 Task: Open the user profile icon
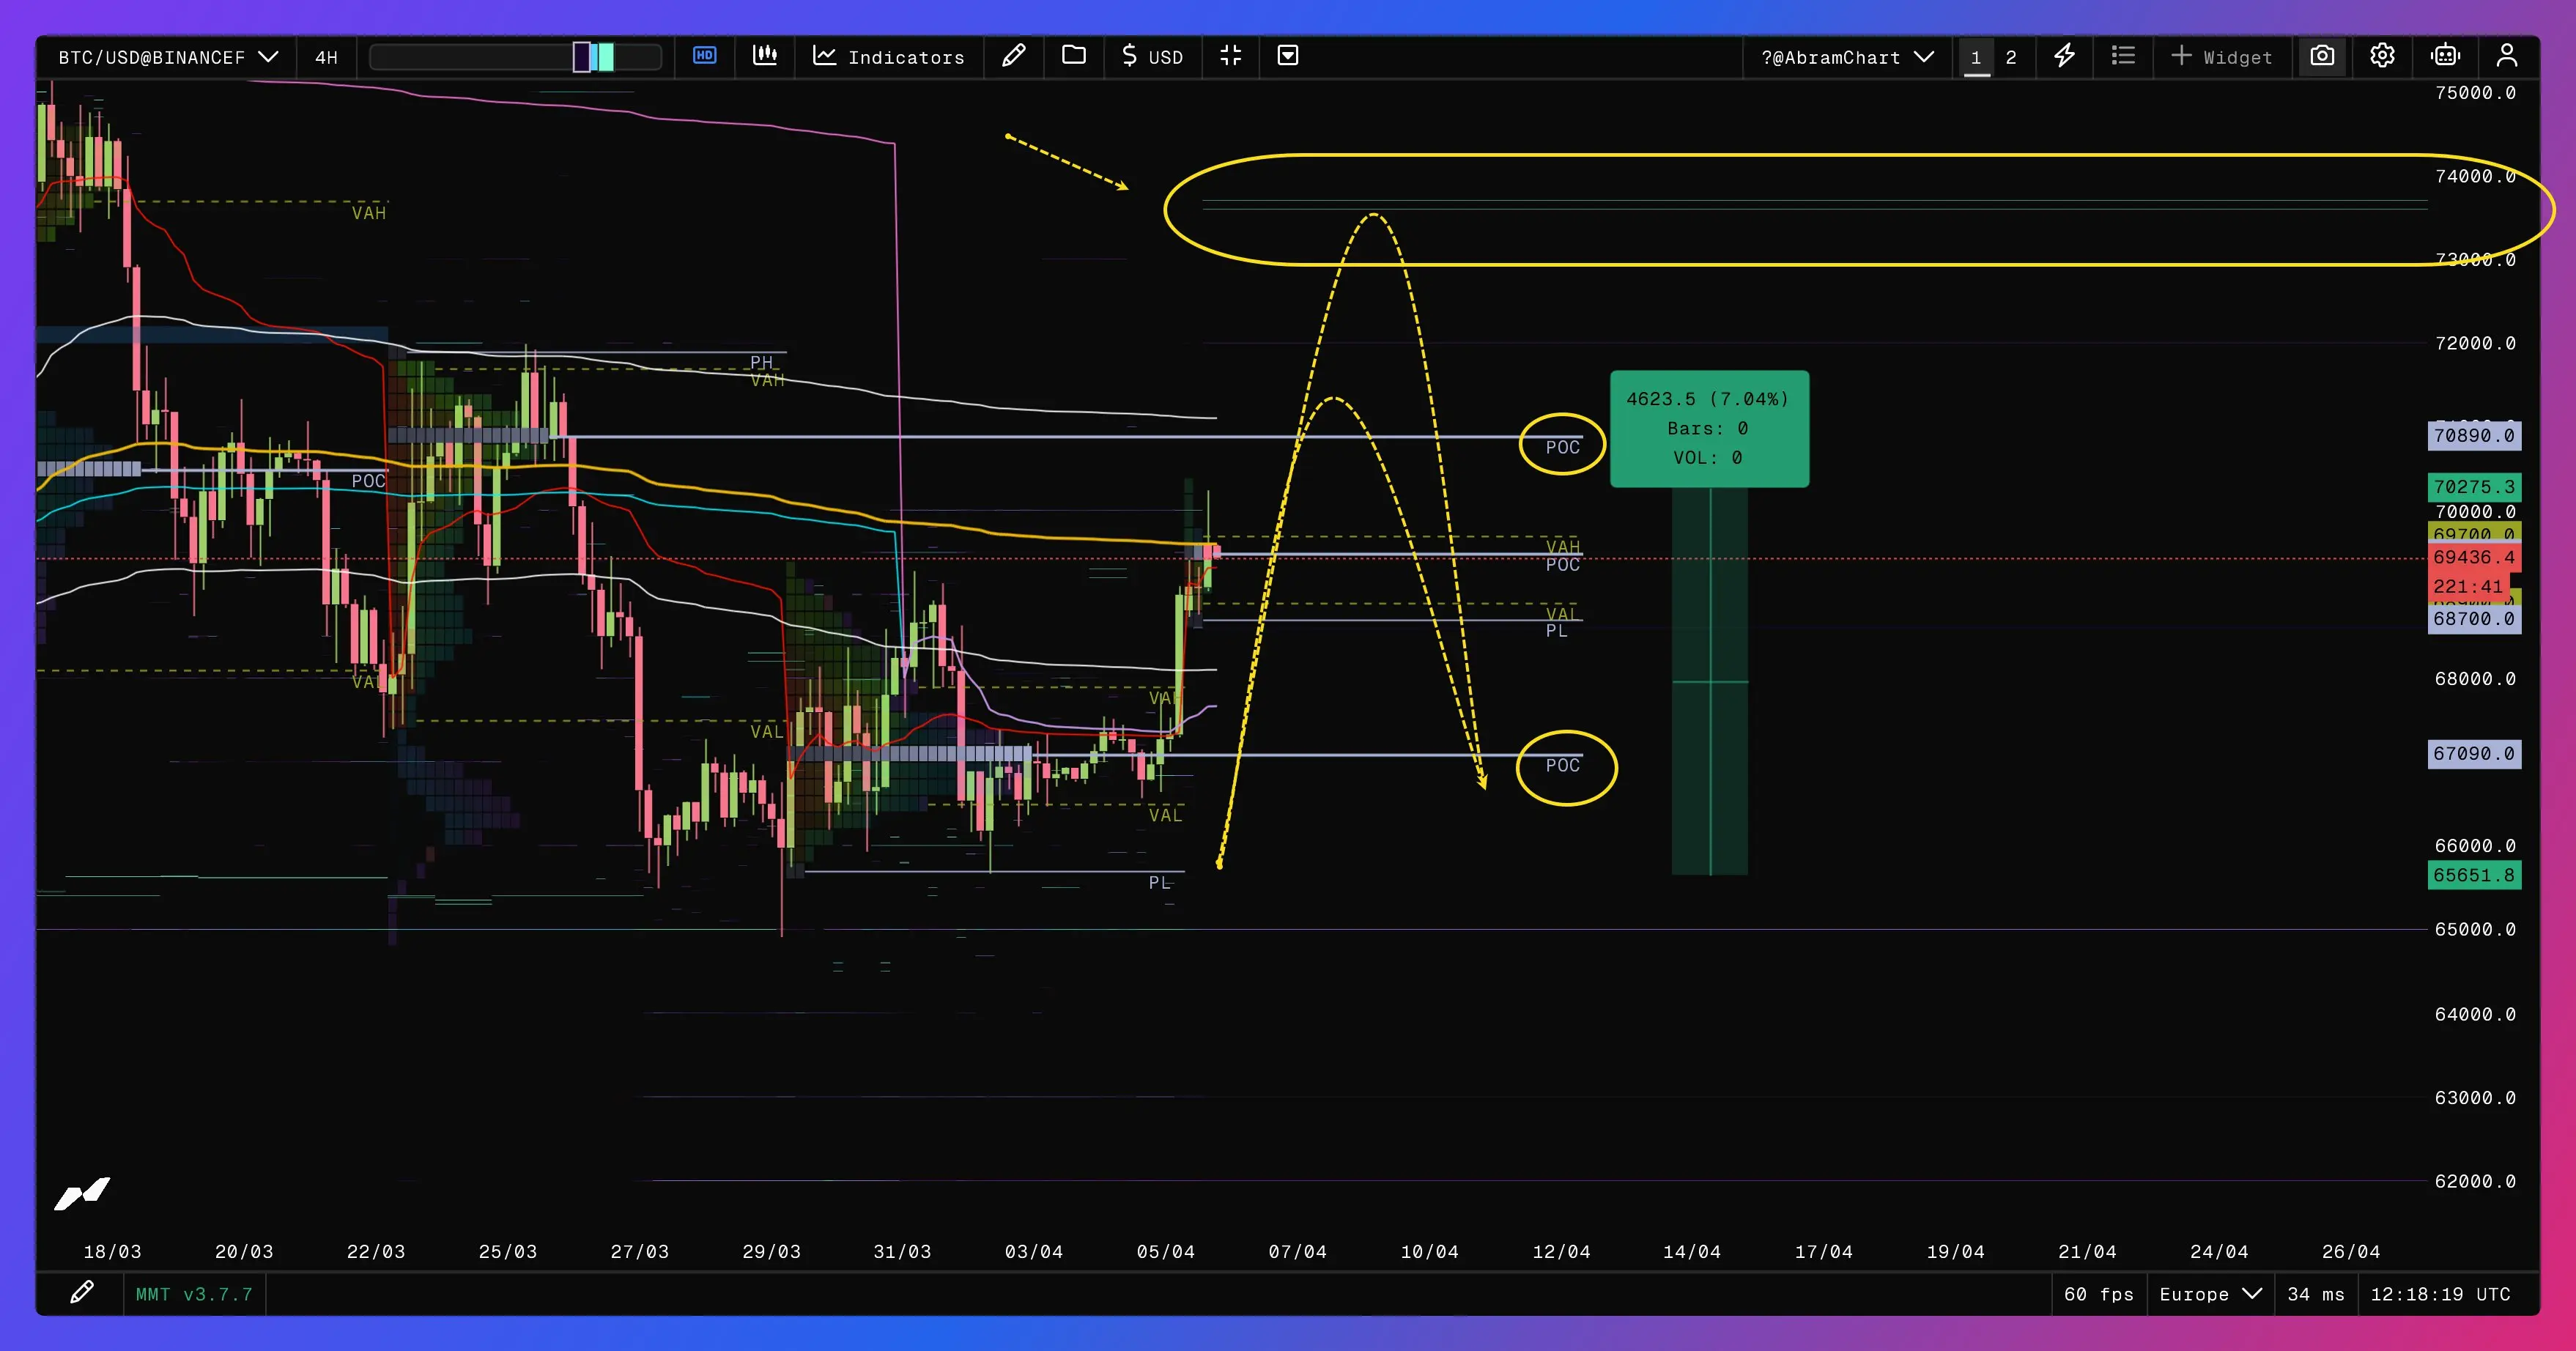pos(2506,56)
